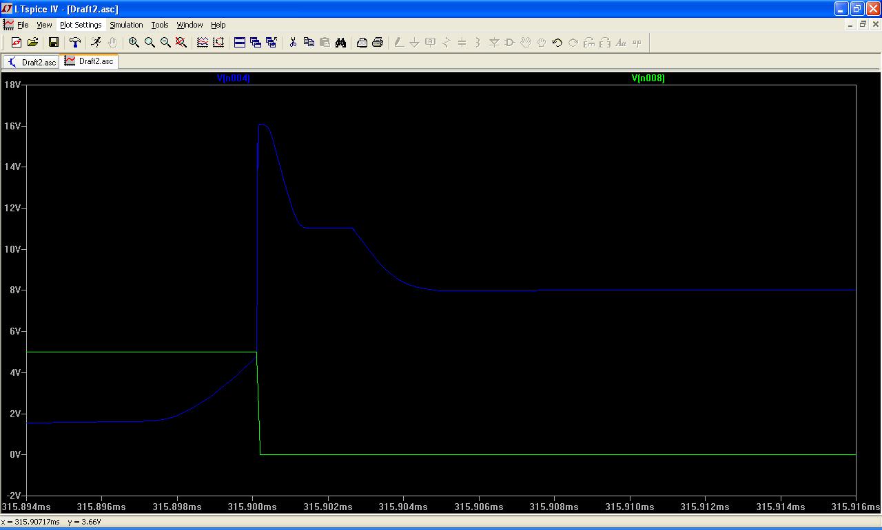
Task: Click the Autorange axes icon
Action: click(218, 43)
